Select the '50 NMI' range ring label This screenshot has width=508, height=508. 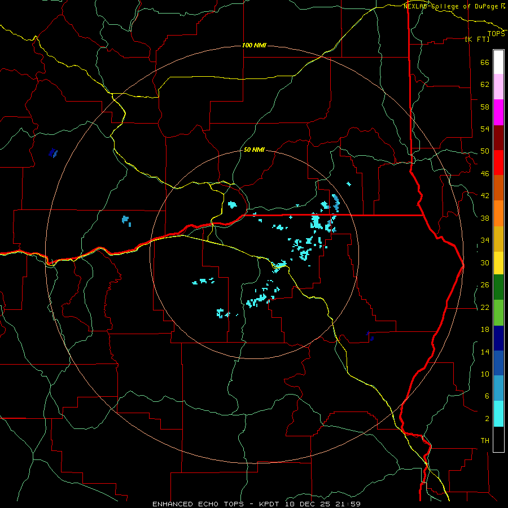(x=254, y=150)
